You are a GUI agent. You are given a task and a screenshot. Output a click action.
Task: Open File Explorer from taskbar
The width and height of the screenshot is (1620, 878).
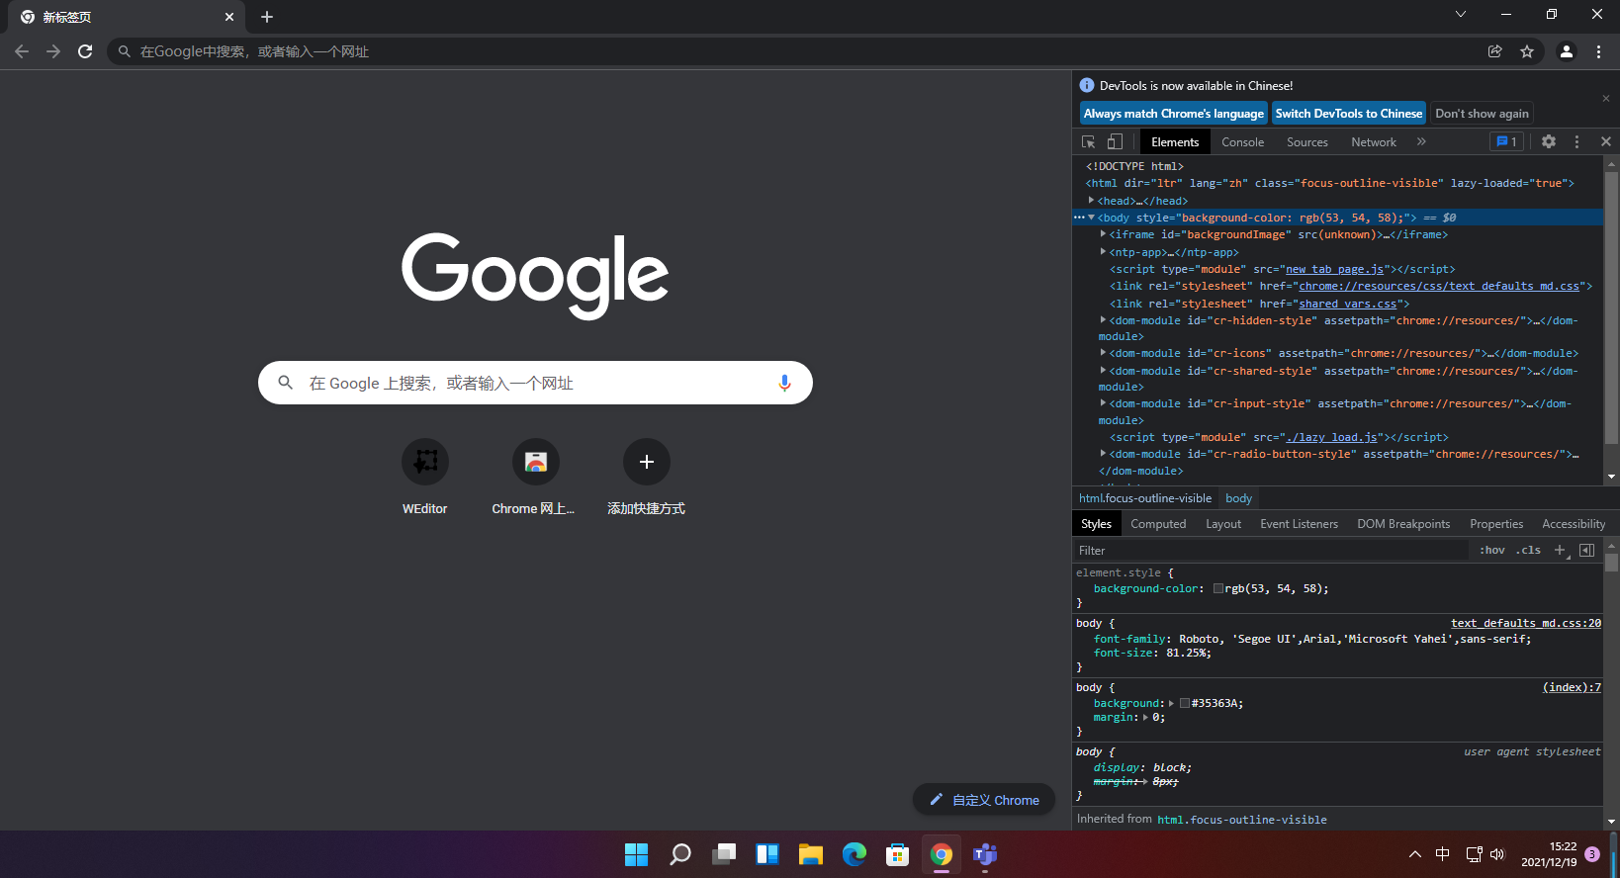click(x=811, y=854)
